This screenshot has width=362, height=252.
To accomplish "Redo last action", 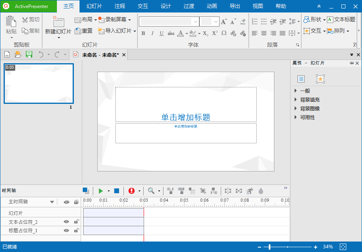I will (57, 55).
